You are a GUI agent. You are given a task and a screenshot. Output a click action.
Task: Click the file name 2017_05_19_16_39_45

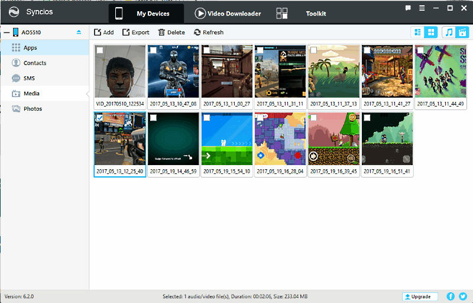pyautogui.click(x=333, y=171)
